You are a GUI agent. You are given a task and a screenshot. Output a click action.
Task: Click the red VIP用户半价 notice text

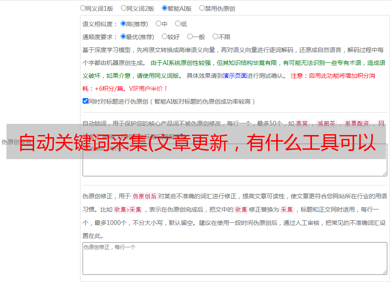point(148,89)
